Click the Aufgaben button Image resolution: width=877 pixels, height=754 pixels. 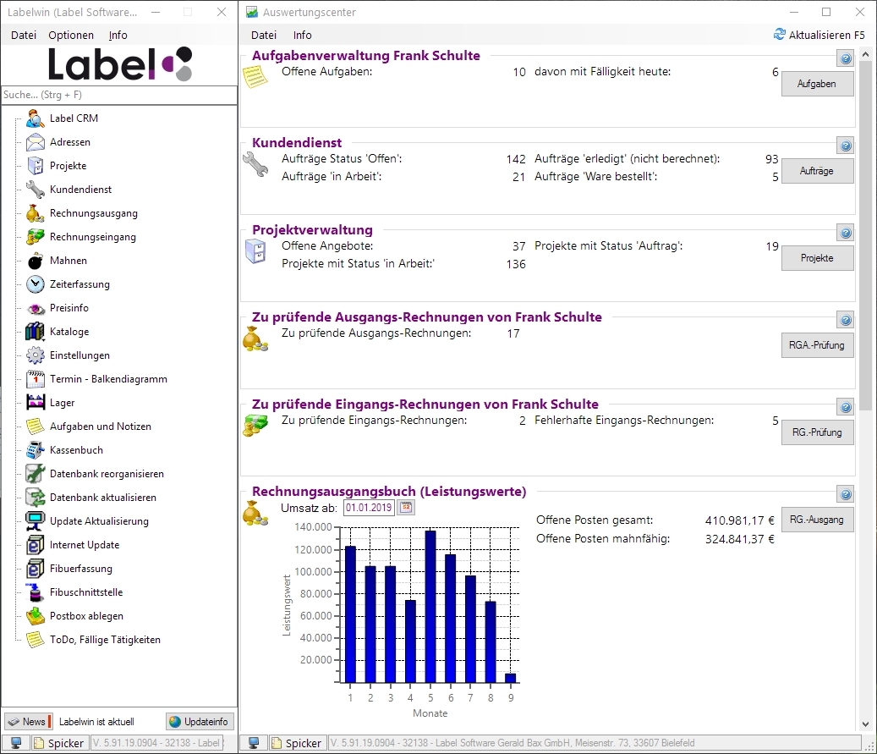click(x=817, y=84)
